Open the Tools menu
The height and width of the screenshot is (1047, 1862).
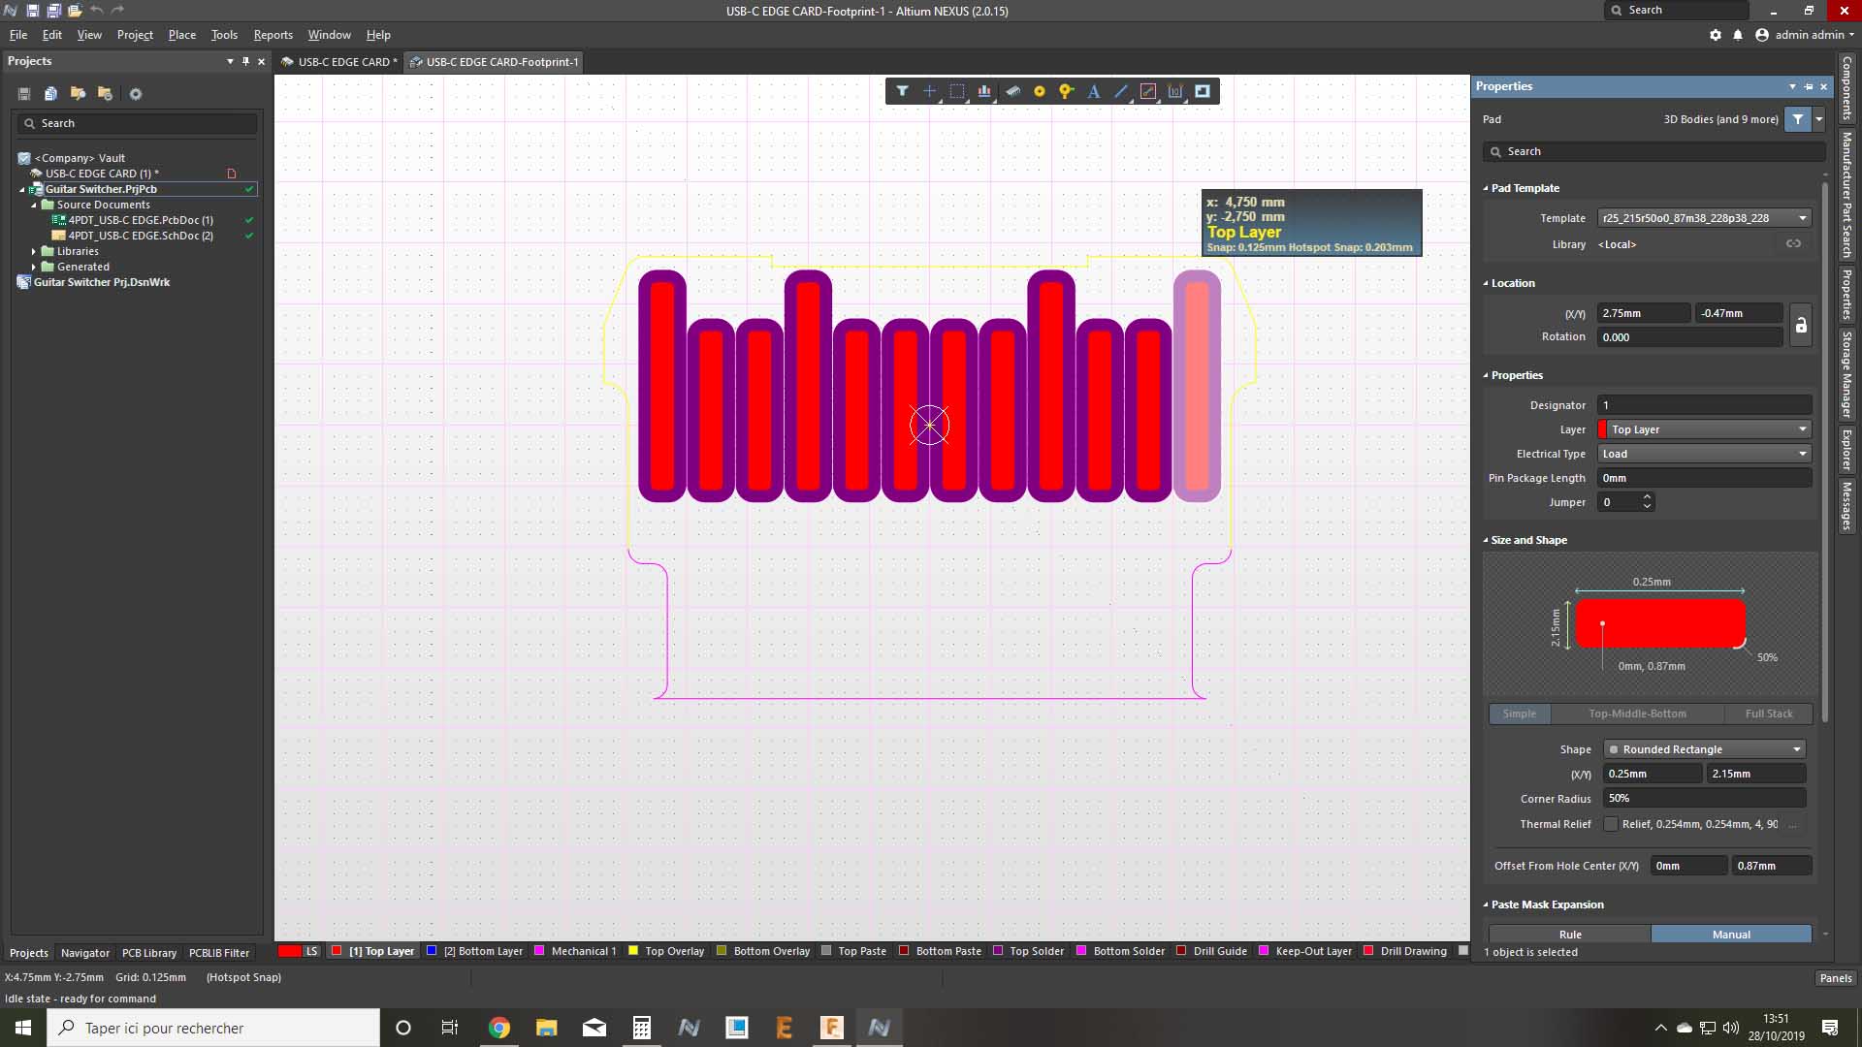(224, 35)
